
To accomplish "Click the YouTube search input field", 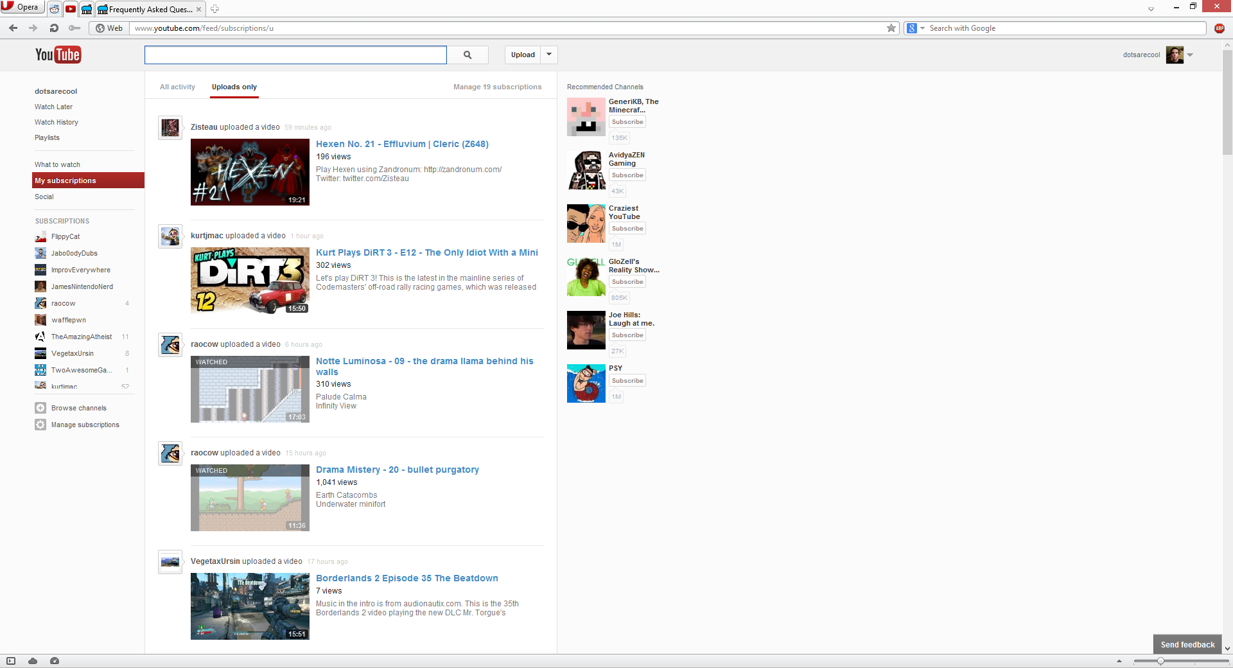I will click(x=295, y=55).
